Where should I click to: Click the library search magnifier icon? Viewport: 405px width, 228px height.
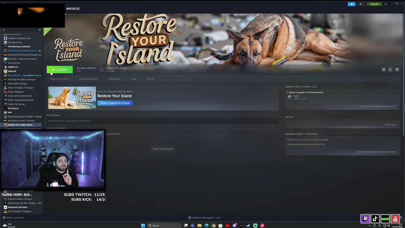(x=3, y=30)
